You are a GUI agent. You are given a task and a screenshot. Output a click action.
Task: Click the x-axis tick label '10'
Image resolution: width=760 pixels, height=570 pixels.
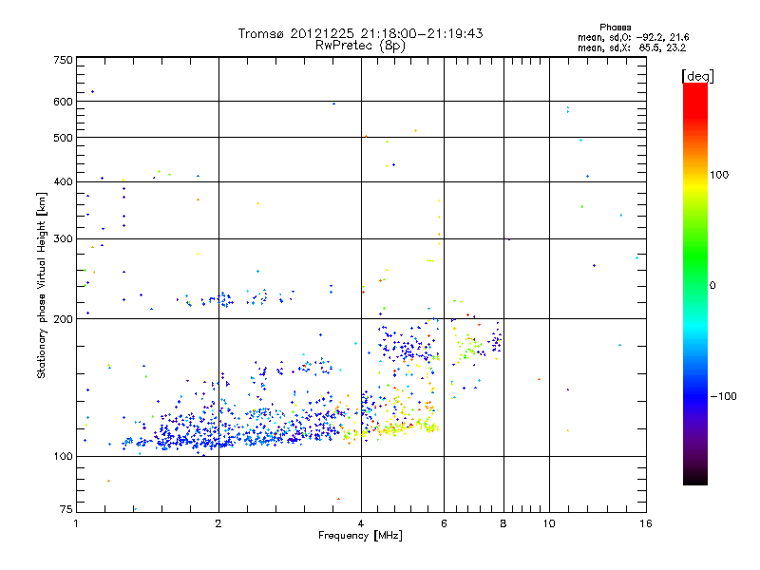coord(549,523)
